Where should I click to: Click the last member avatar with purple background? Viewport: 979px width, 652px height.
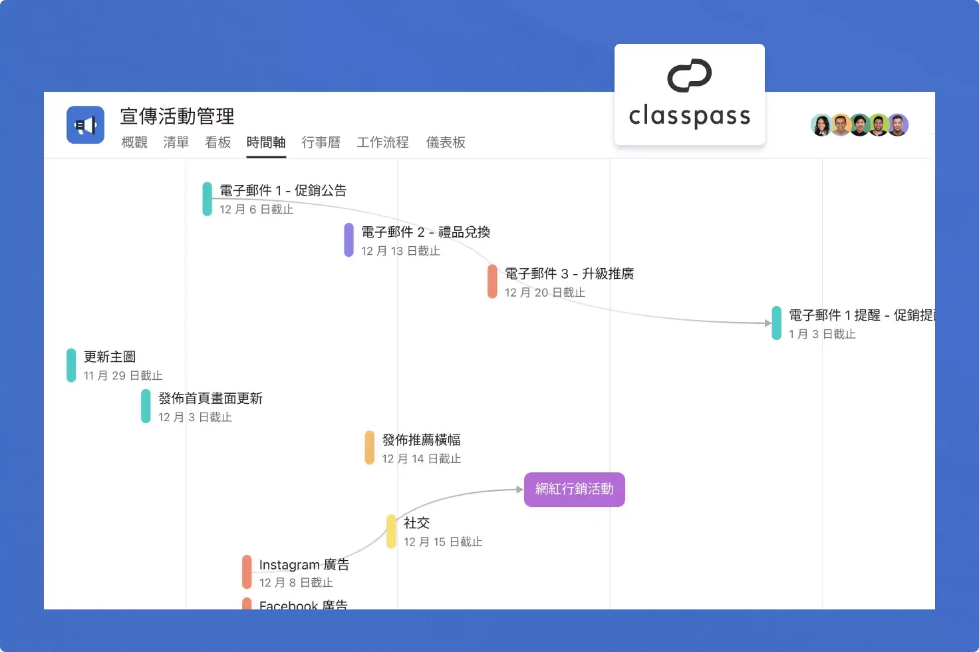click(x=898, y=124)
